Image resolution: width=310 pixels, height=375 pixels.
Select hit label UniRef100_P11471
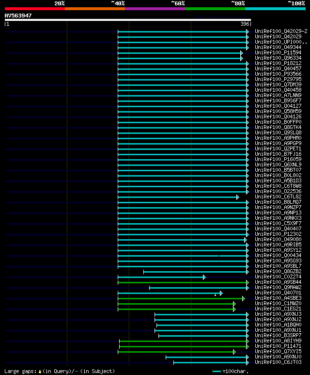pos(278,346)
